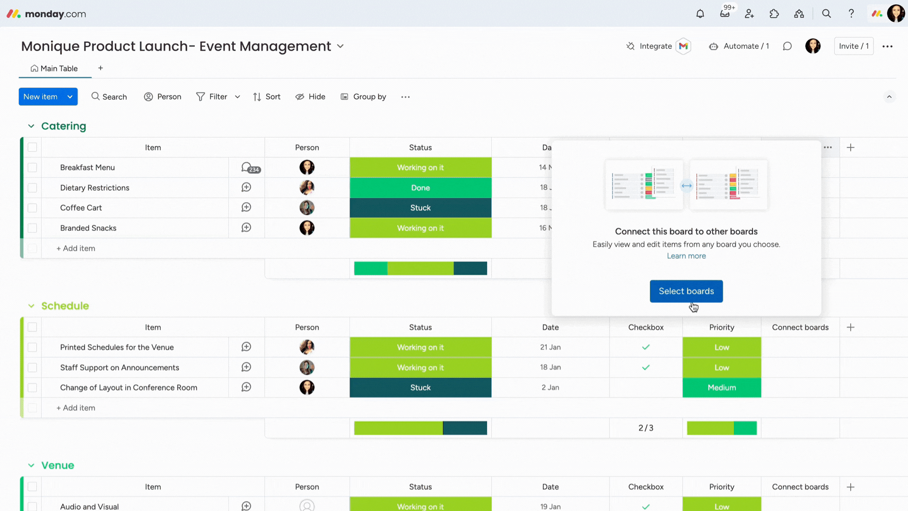Click the monday.com logo

pos(46,14)
